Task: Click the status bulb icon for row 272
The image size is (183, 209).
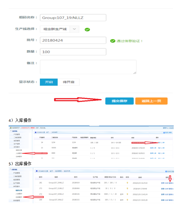Action: pyautogui.click(x=127, y=194)
